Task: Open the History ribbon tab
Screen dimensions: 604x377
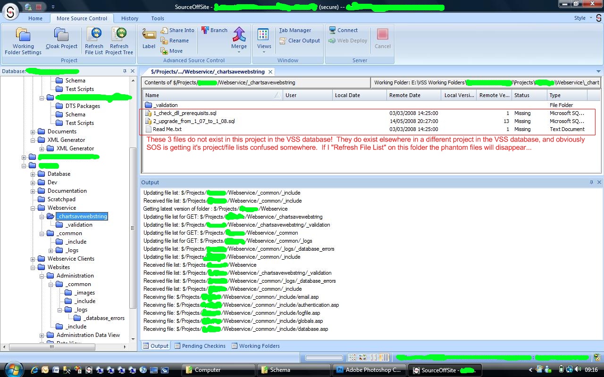Action: tap(130, 18)
